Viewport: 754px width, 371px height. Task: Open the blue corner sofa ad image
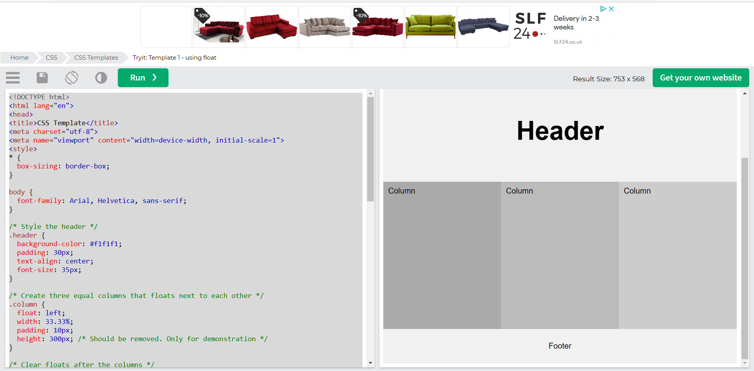(483, 27)
